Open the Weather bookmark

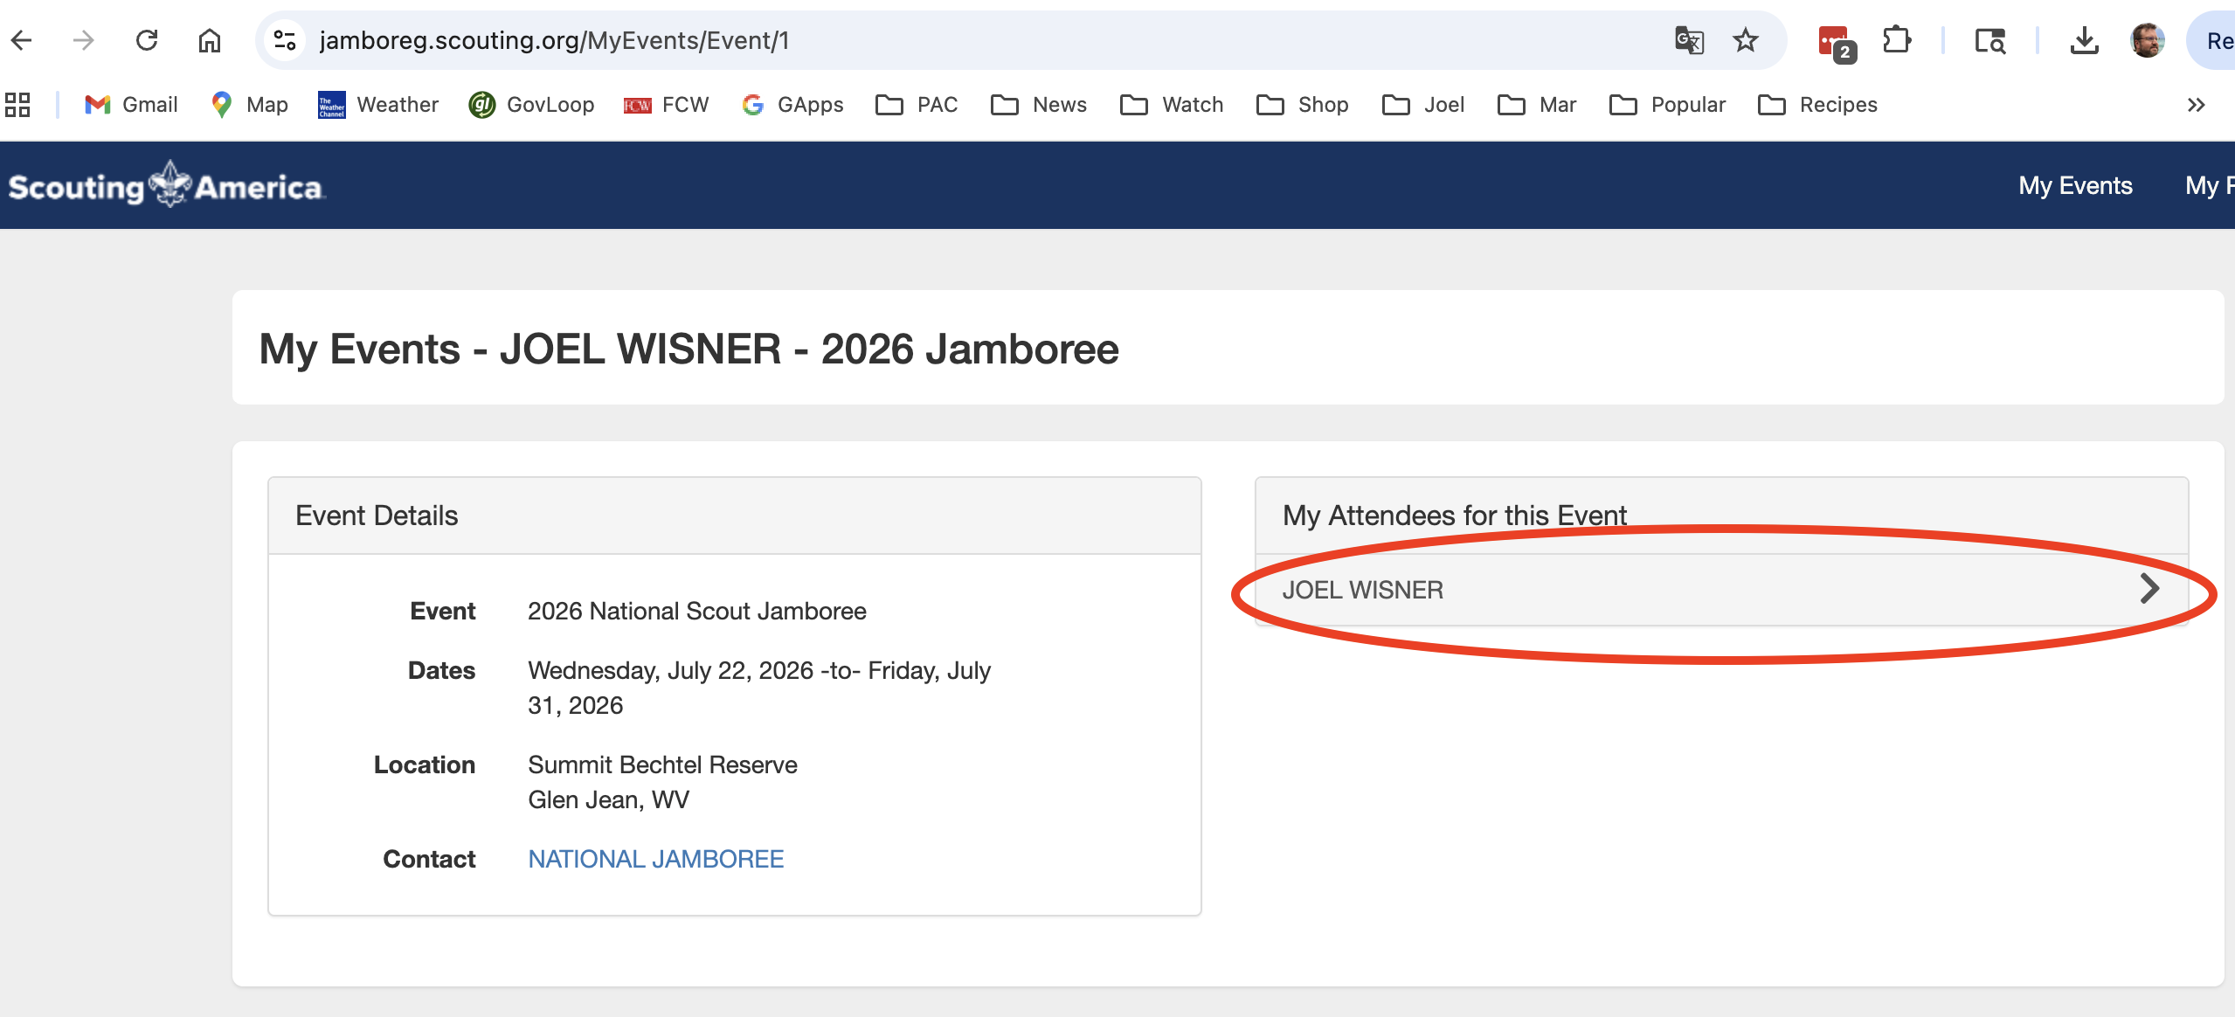pyautogui.click(x=377, y=105)
